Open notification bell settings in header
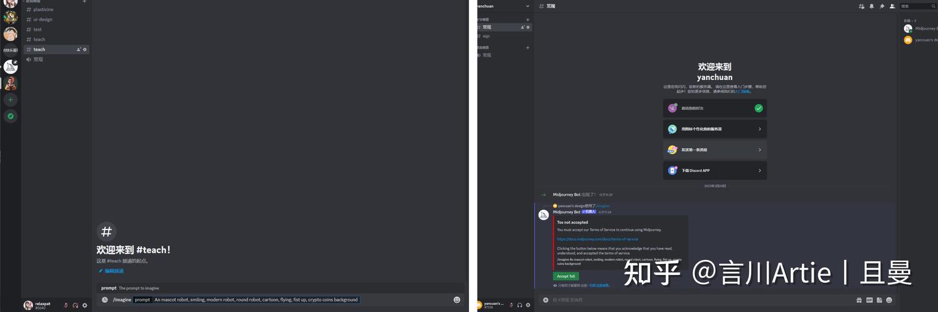The image size is (938, 312). click(x=872, y=6)
